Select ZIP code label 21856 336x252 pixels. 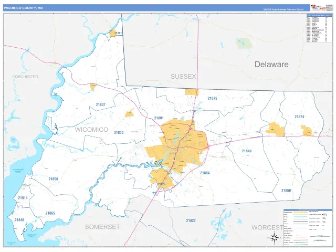tap(53, 179)
